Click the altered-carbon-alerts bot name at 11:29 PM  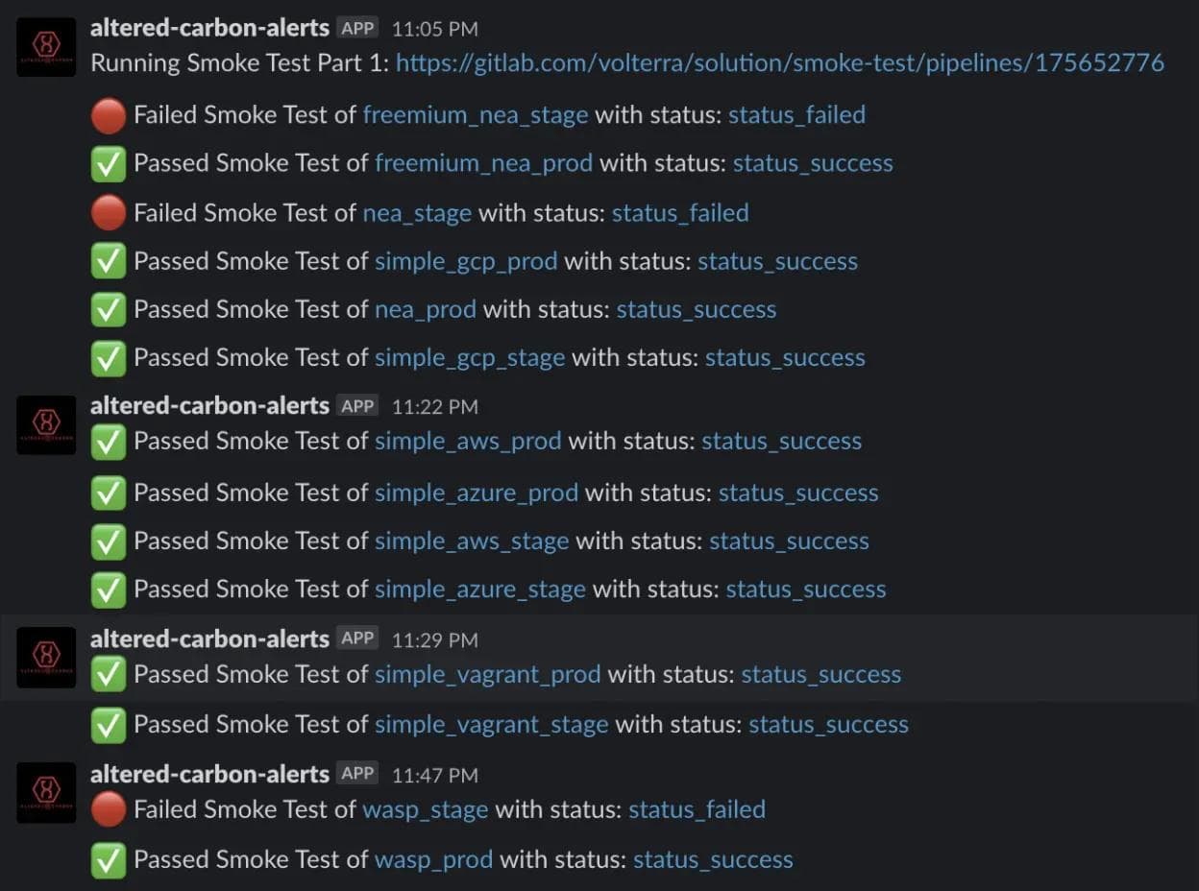[209, 638]
